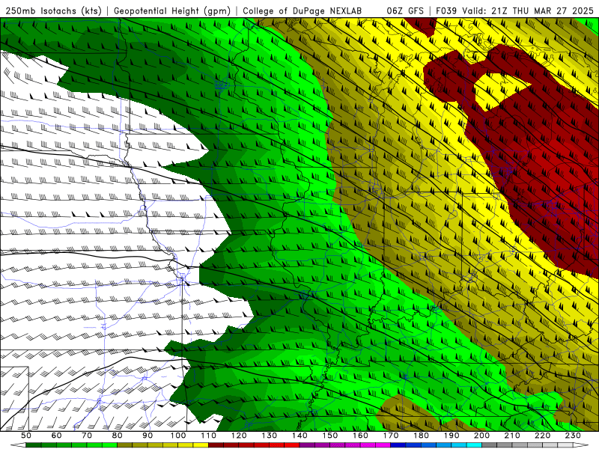Viewport: 599px width, 449px height.
Task: Click the '80' value on the color scale
Action: click(x=117, y=436)
